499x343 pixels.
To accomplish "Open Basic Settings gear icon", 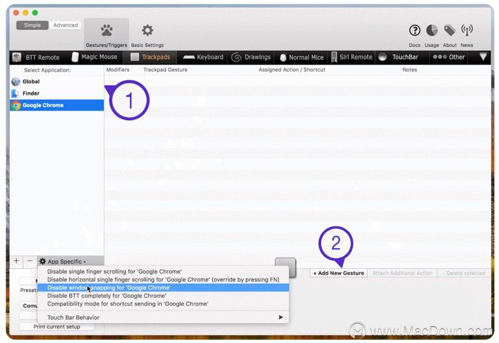I will tap(147, 31).
